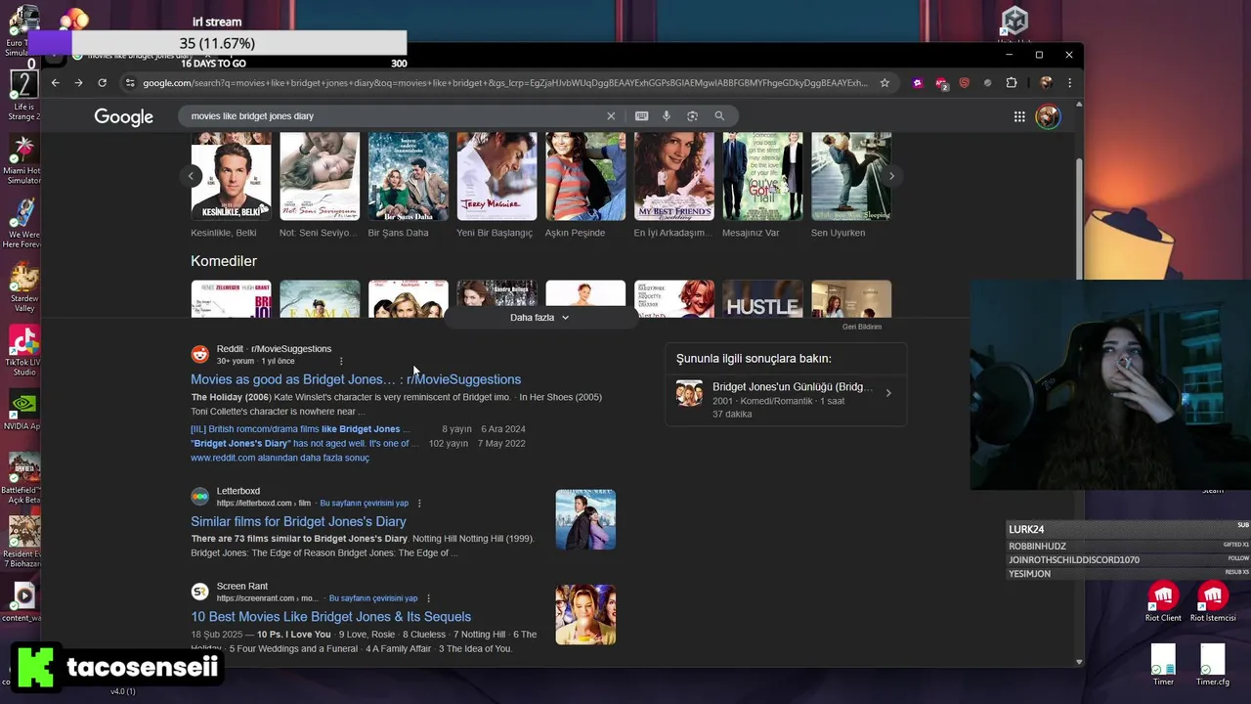Open Letterboxd result thumbnail image
This screenshot has width=1251, height=704.
(x=585, y=519)
